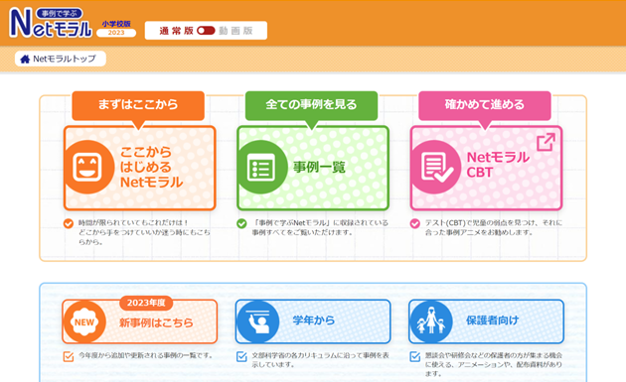
Task: Open 新事例はこちら card
Action: [140, 321]
